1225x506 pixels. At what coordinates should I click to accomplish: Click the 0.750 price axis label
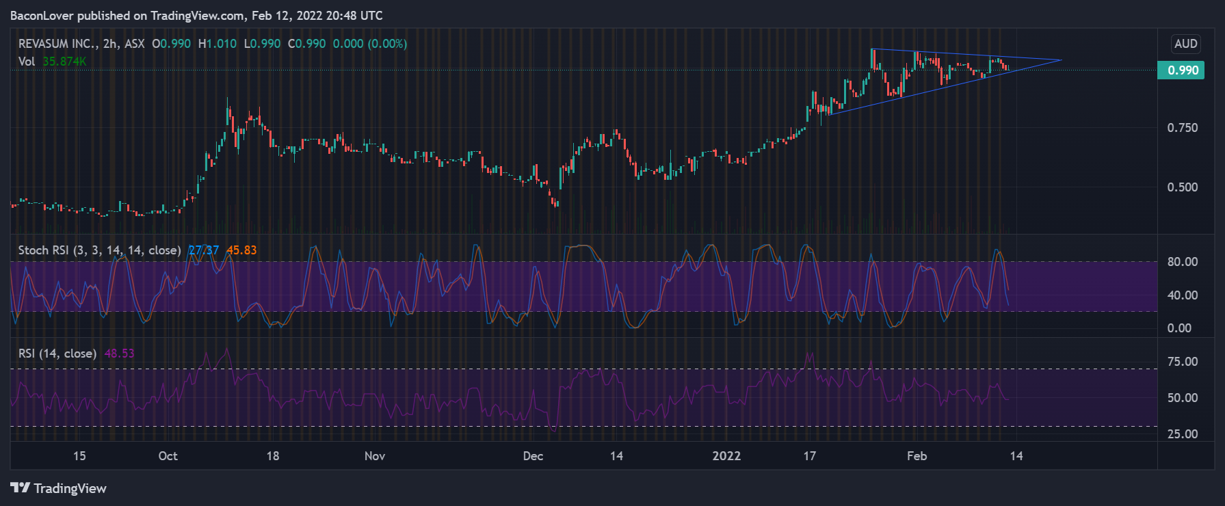[x=1183, y=128]
